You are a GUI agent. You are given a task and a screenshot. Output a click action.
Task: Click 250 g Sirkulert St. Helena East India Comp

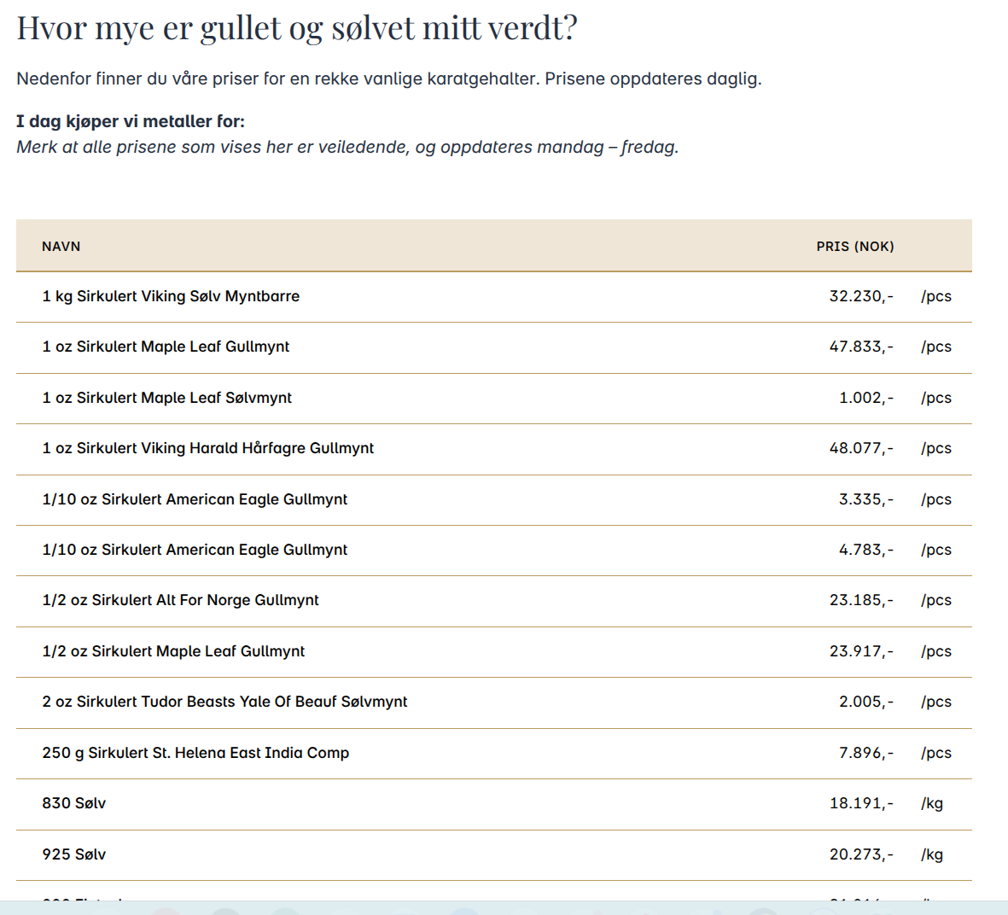pyautogui.click(x=195, y=753)
